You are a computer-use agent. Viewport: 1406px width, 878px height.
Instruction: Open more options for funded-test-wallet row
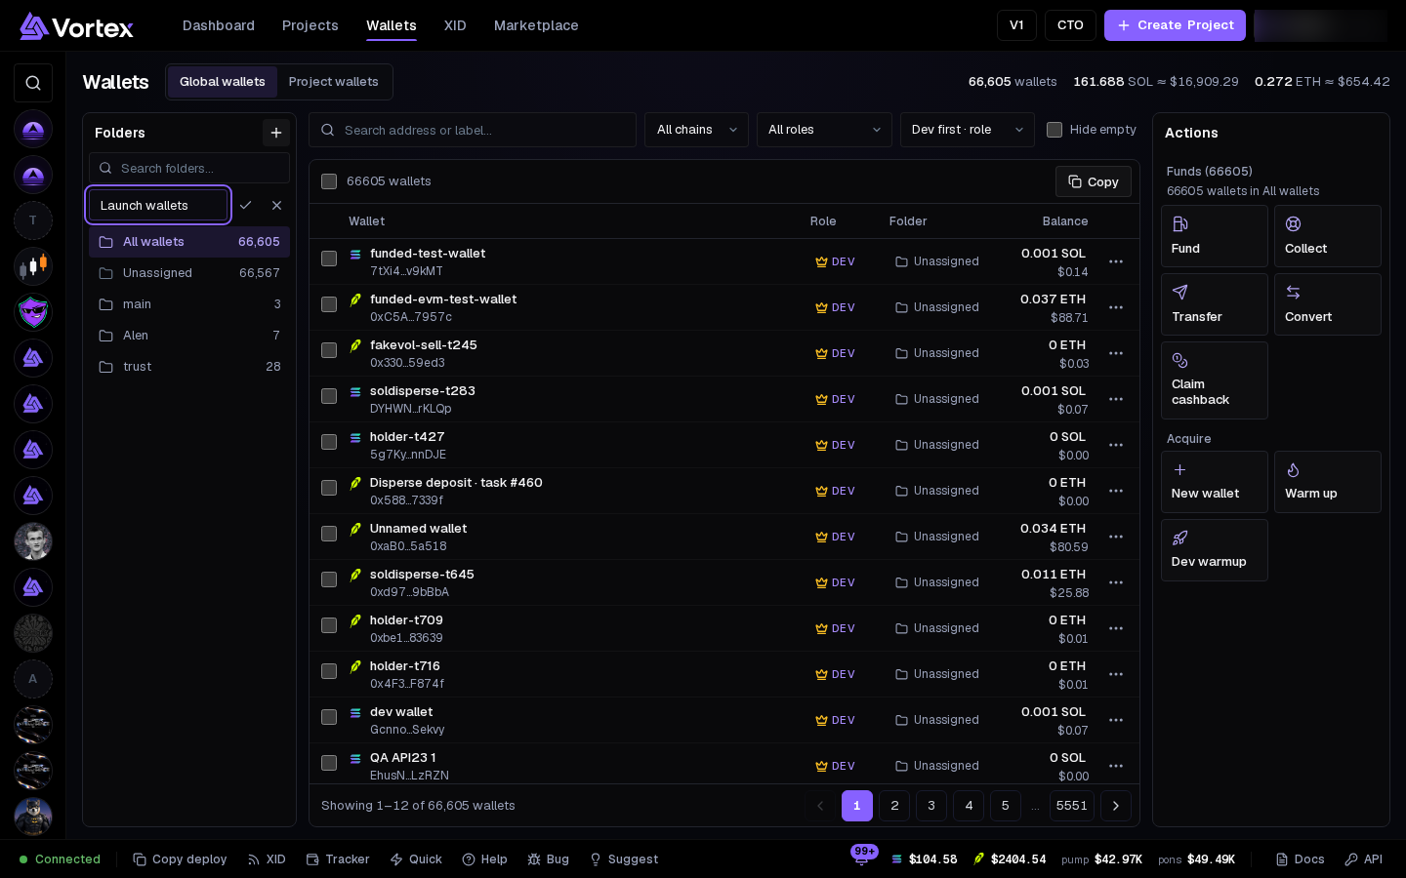coord(1116,261)
